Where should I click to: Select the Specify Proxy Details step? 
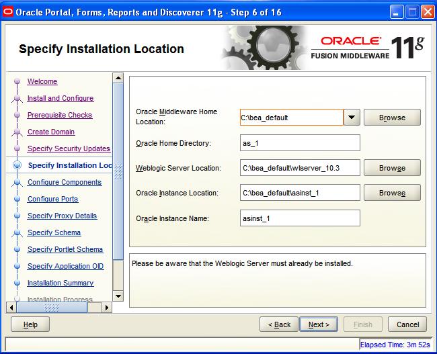click(62, 216)
